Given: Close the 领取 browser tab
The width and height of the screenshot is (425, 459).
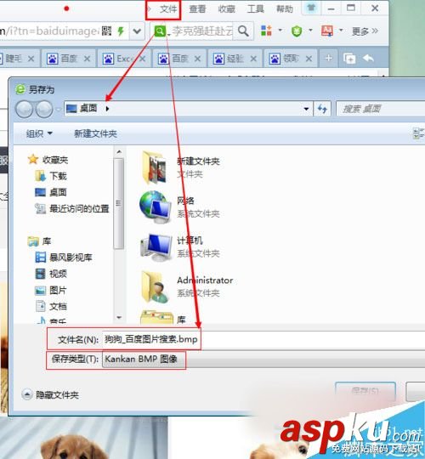Looking at the screenshot, I should click(x=309, y=59).
